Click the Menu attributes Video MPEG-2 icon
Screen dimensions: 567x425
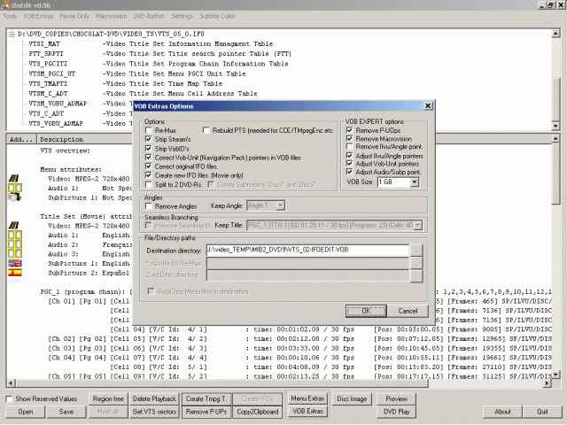coord(14,178)
